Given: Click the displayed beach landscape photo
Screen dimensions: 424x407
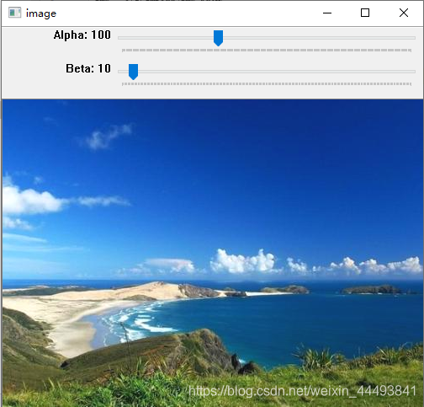Looking at the screenshot, I should click(x=213, y=252).
